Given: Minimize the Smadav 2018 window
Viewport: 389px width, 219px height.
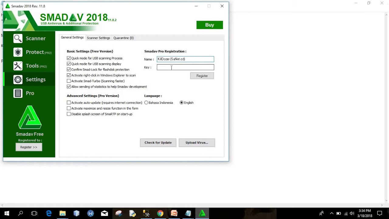Looking at the screenshot, I should pos(196,6).
